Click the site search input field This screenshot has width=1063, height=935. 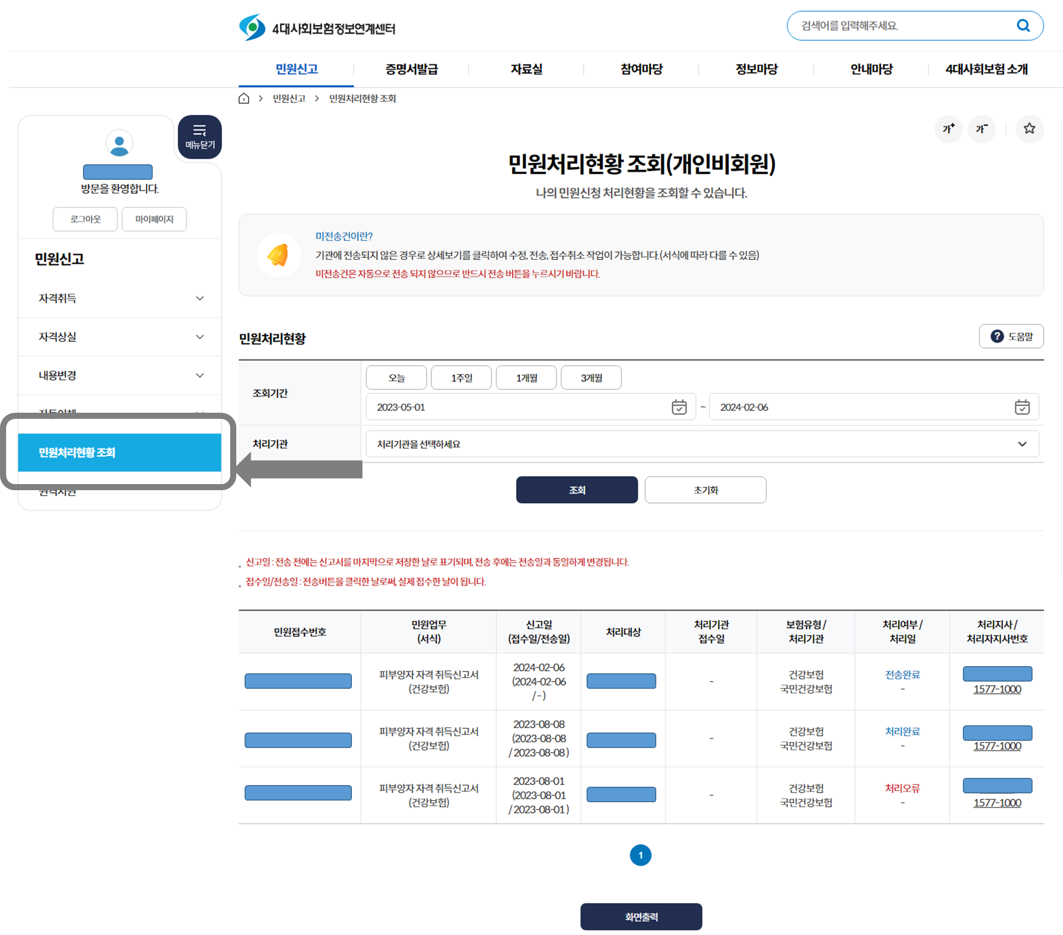pos(902,25)
